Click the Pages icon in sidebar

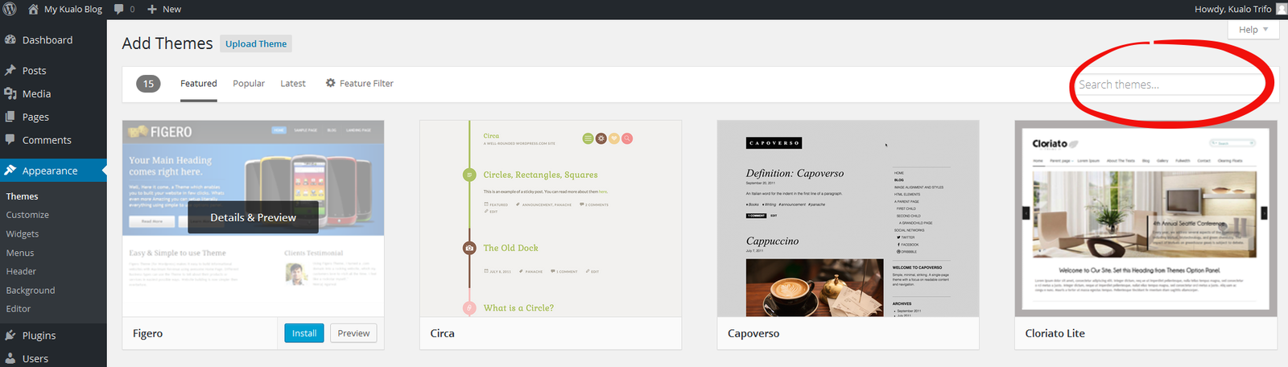pyautogui.click(x=10, y=117)
